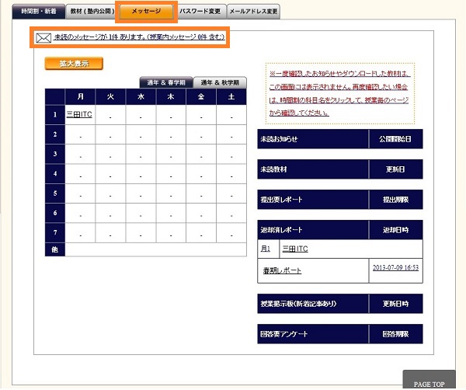466x390 pixels.
Task: Jump to top with PAGE TOP button
Action: pyautogui.click(x=428, y=384)
